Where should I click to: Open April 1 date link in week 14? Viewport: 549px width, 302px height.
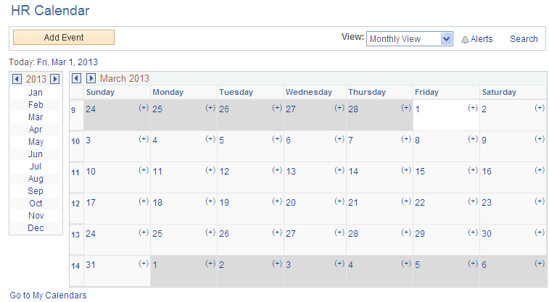pos(154,265)
